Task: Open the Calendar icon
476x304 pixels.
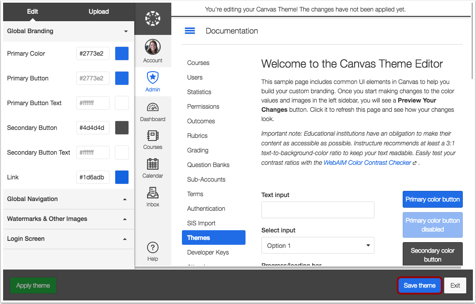Action: coord(153,164)
